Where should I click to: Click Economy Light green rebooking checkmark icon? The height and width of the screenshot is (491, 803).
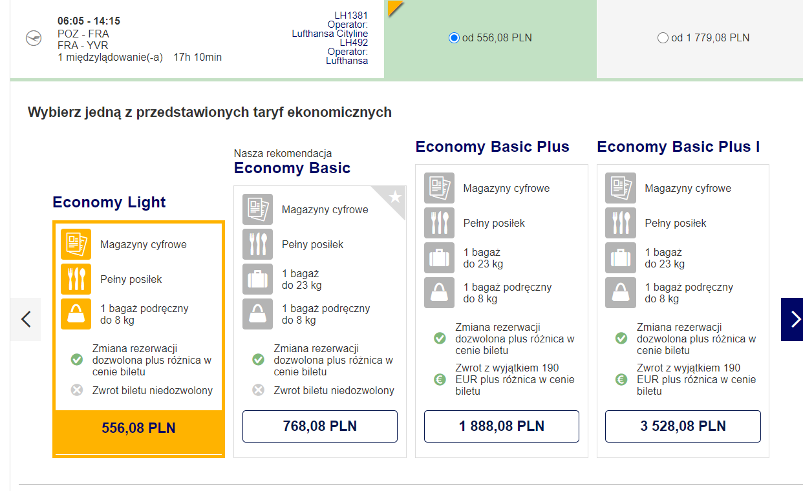[x=77, y=359]
